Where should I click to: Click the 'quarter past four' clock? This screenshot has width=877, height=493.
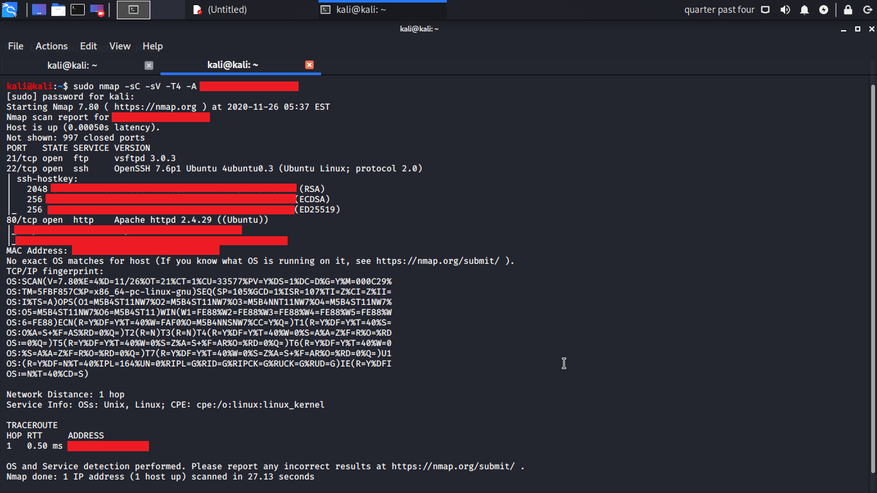719,10
